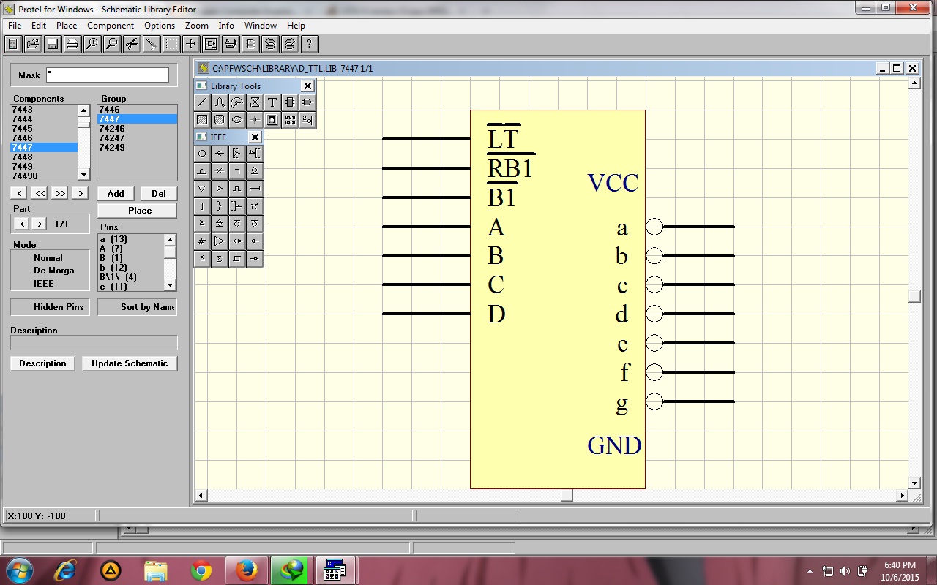Set Mode to IEEE
Image resolution: width=937 pixels, height=585 pixels.
(44, 284)
